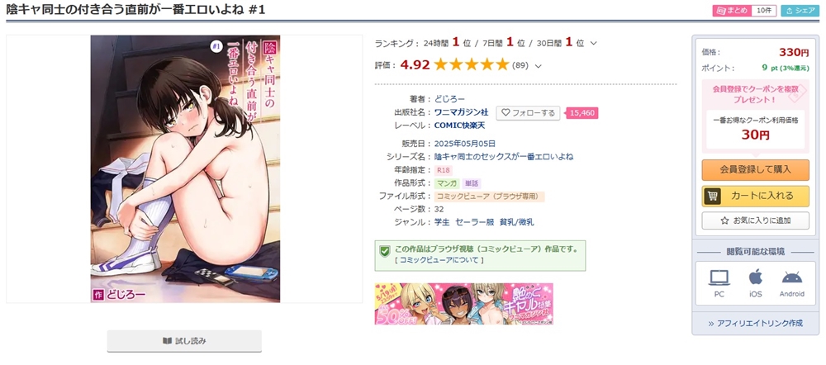Screen dimensions: 826x365
Task: Click the 50% OFF sale banner
Action: coord(463,304)
